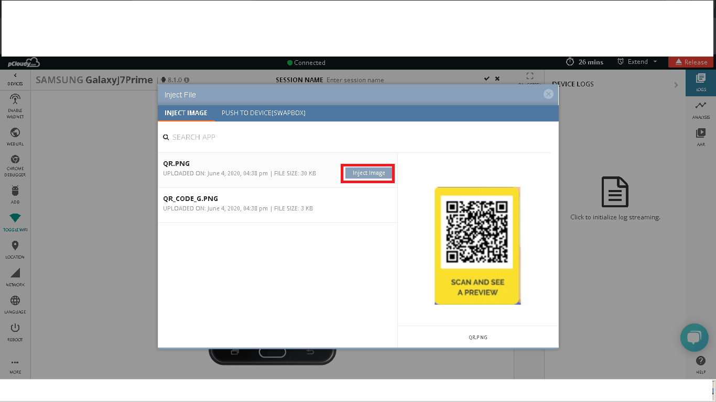Reboot the device
This screenshot has height=402, width=716.
pyautogui.click(x=15, y=332)
